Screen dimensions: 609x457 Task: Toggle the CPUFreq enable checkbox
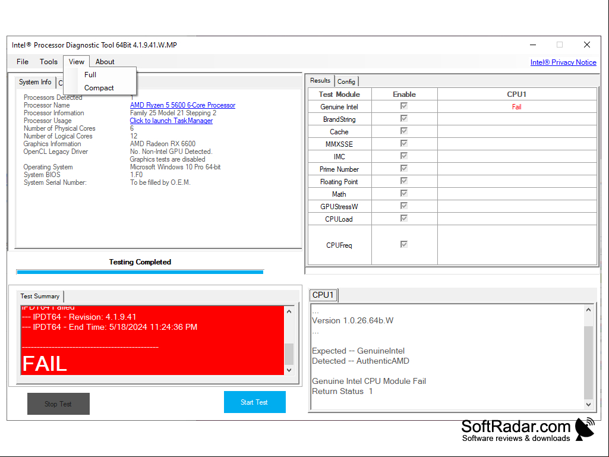[x=404, y=244]
